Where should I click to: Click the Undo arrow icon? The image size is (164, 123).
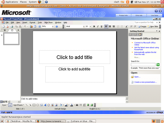pos(25,27)
